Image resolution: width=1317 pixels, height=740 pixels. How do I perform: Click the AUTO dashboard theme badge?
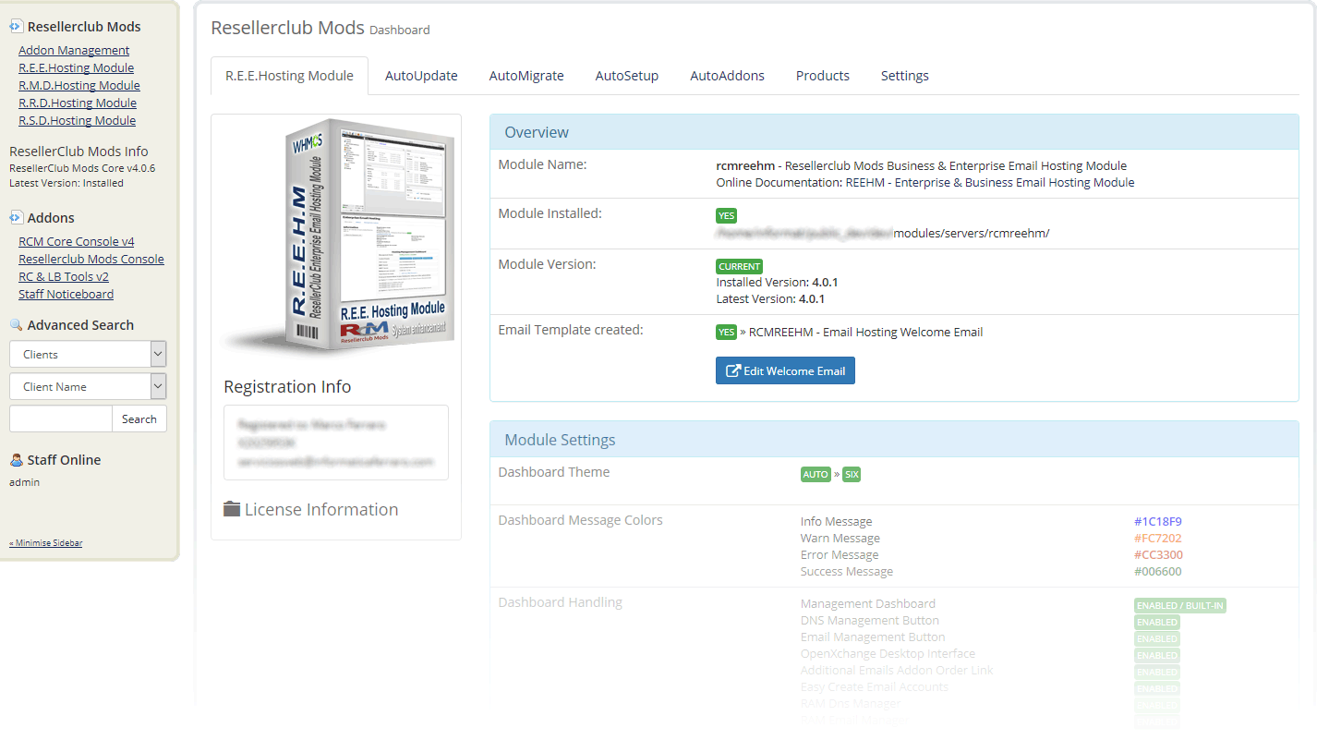(816, 474)
